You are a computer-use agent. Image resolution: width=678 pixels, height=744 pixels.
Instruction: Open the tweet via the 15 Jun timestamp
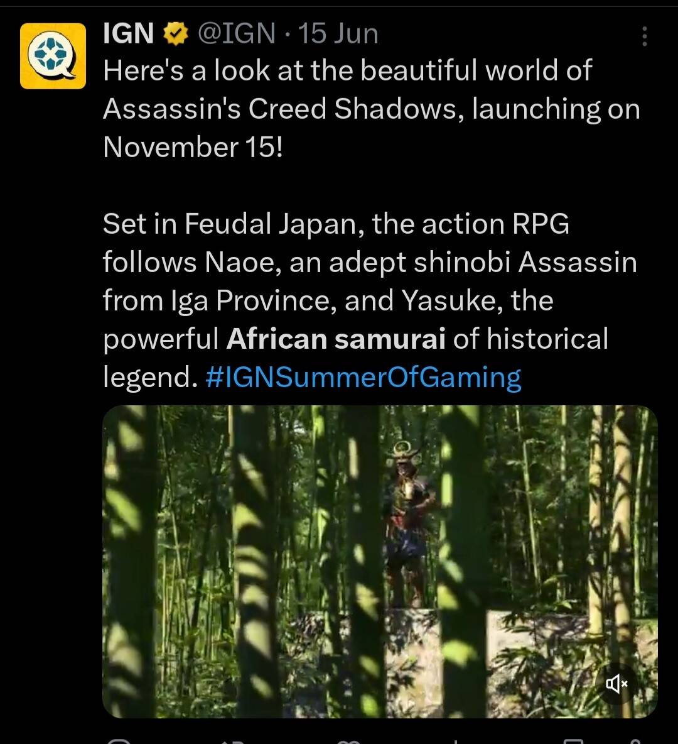(338, 34)
